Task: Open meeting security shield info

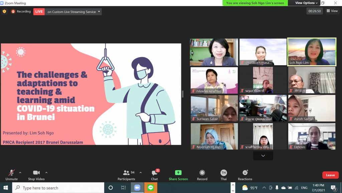Action: [4, 11]
